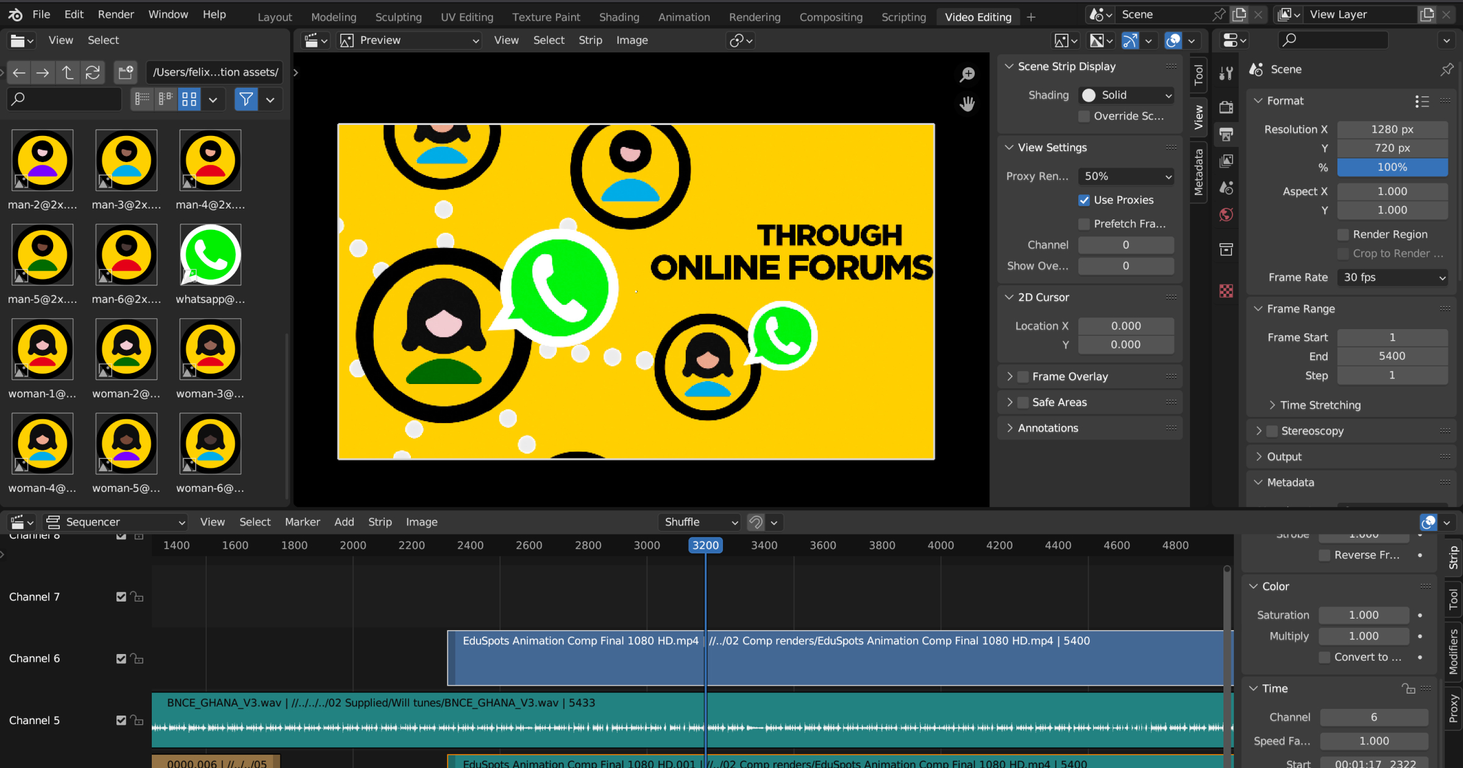The width and height of the screenshot is (1463, 768).
Task: Select the whatsapp@ image thumbnail
Action: click(210, 255)
